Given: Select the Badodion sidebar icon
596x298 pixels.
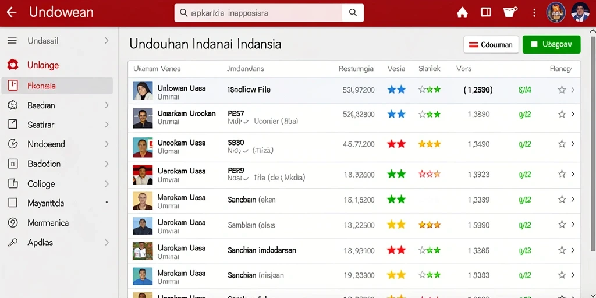Looking at the screenshot, I should pos(13,164).
